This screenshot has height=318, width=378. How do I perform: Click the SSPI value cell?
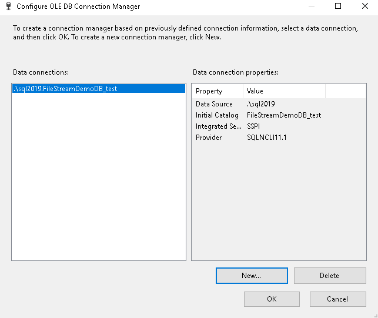[x=255, y=126]
